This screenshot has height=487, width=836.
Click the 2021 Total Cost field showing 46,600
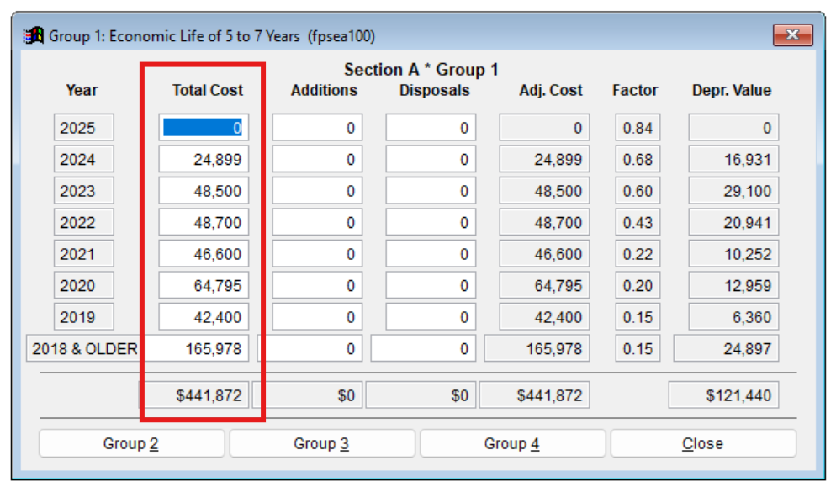click(204, 254)
